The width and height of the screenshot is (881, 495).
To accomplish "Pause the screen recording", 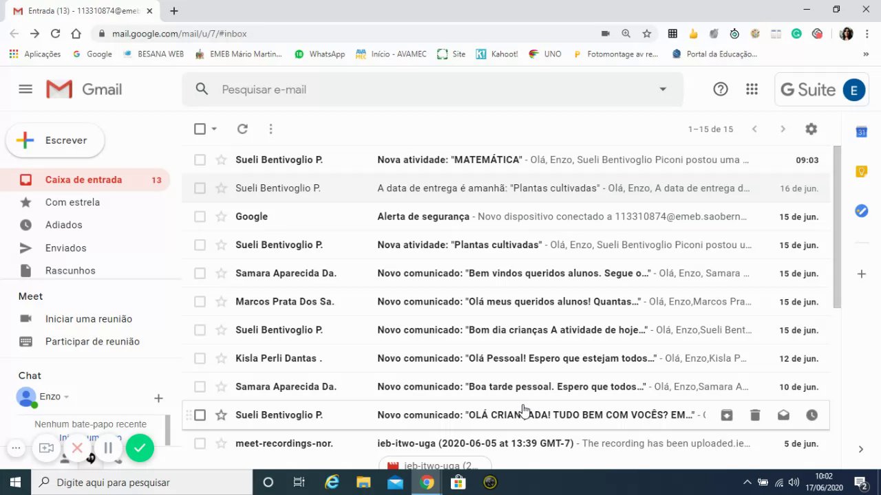I will click(x=108, y=448).
